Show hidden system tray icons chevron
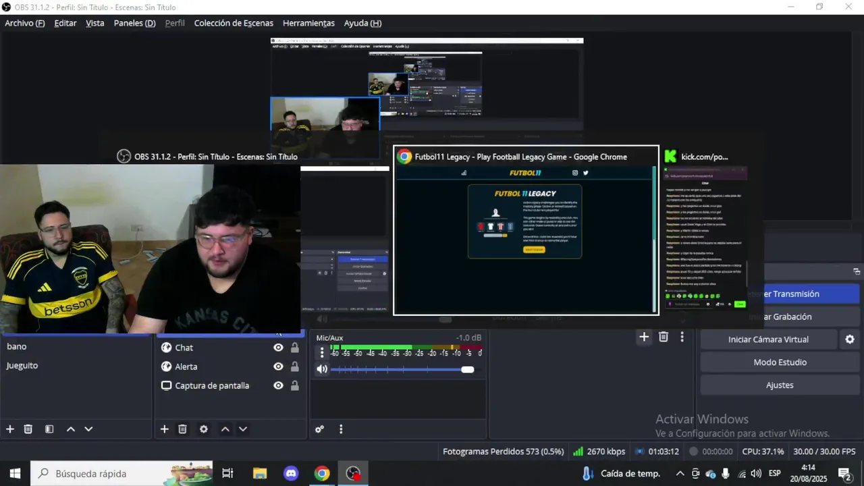The image size is (864, 486). click(680, 474)
